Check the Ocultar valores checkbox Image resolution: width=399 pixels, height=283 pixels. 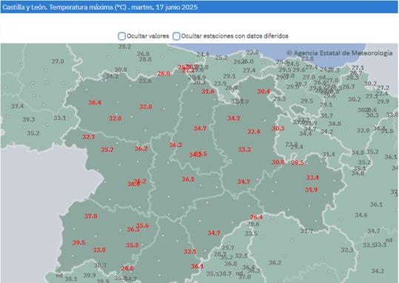[121, 36]
